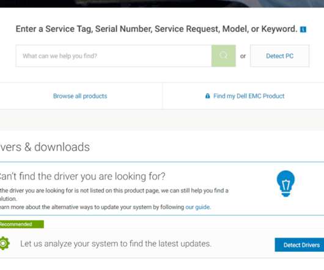
Task: Follow the 'our guide' hyperlink
Action: 197,207
